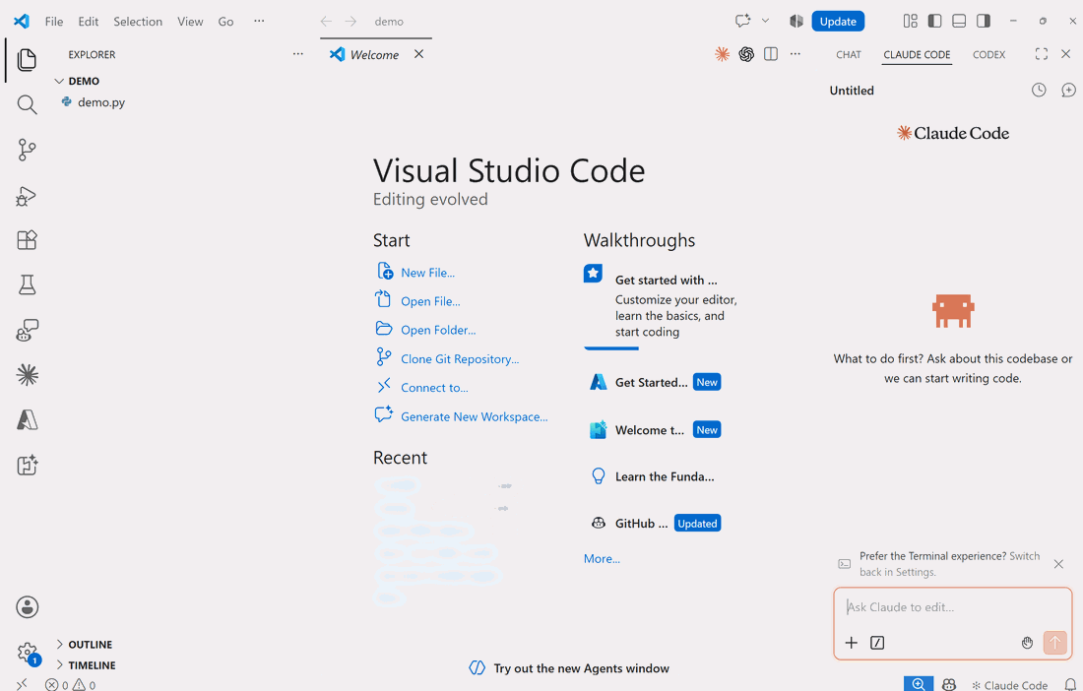Maximize the secondary side panel
The width and height of the screenshot is (1083, 691).
coord(1042,54)
